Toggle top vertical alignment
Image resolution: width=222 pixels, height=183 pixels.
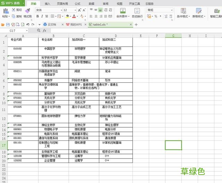[x=91, y=10]
